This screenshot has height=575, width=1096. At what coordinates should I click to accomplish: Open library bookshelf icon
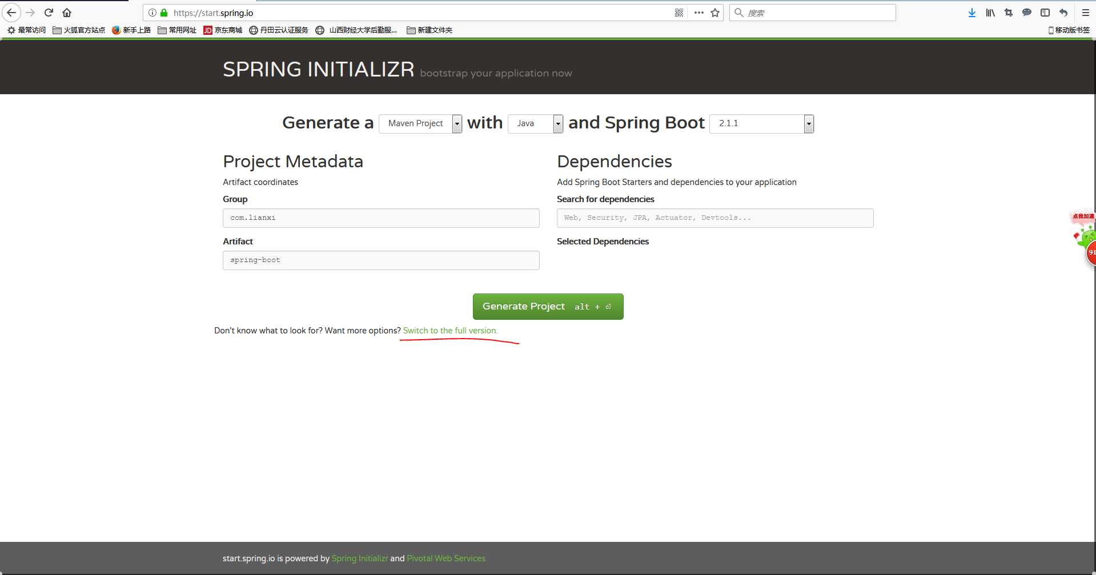coord(990,13)
